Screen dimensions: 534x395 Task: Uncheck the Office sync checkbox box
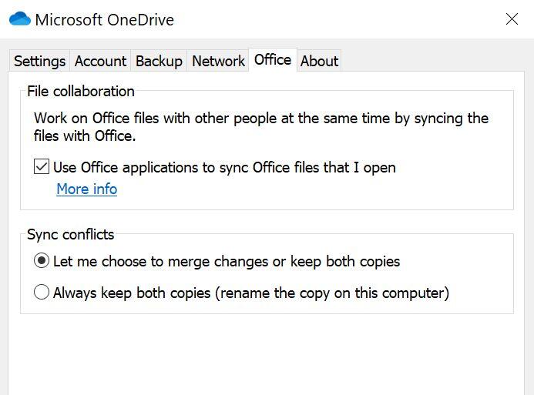[x=42, y=167]
